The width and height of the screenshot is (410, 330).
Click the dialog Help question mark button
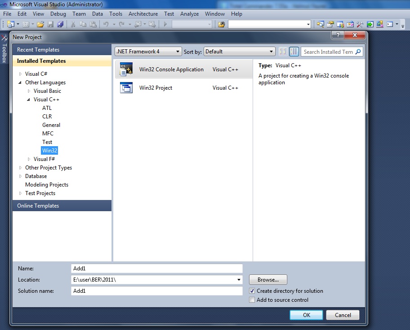tap(338, 35)
